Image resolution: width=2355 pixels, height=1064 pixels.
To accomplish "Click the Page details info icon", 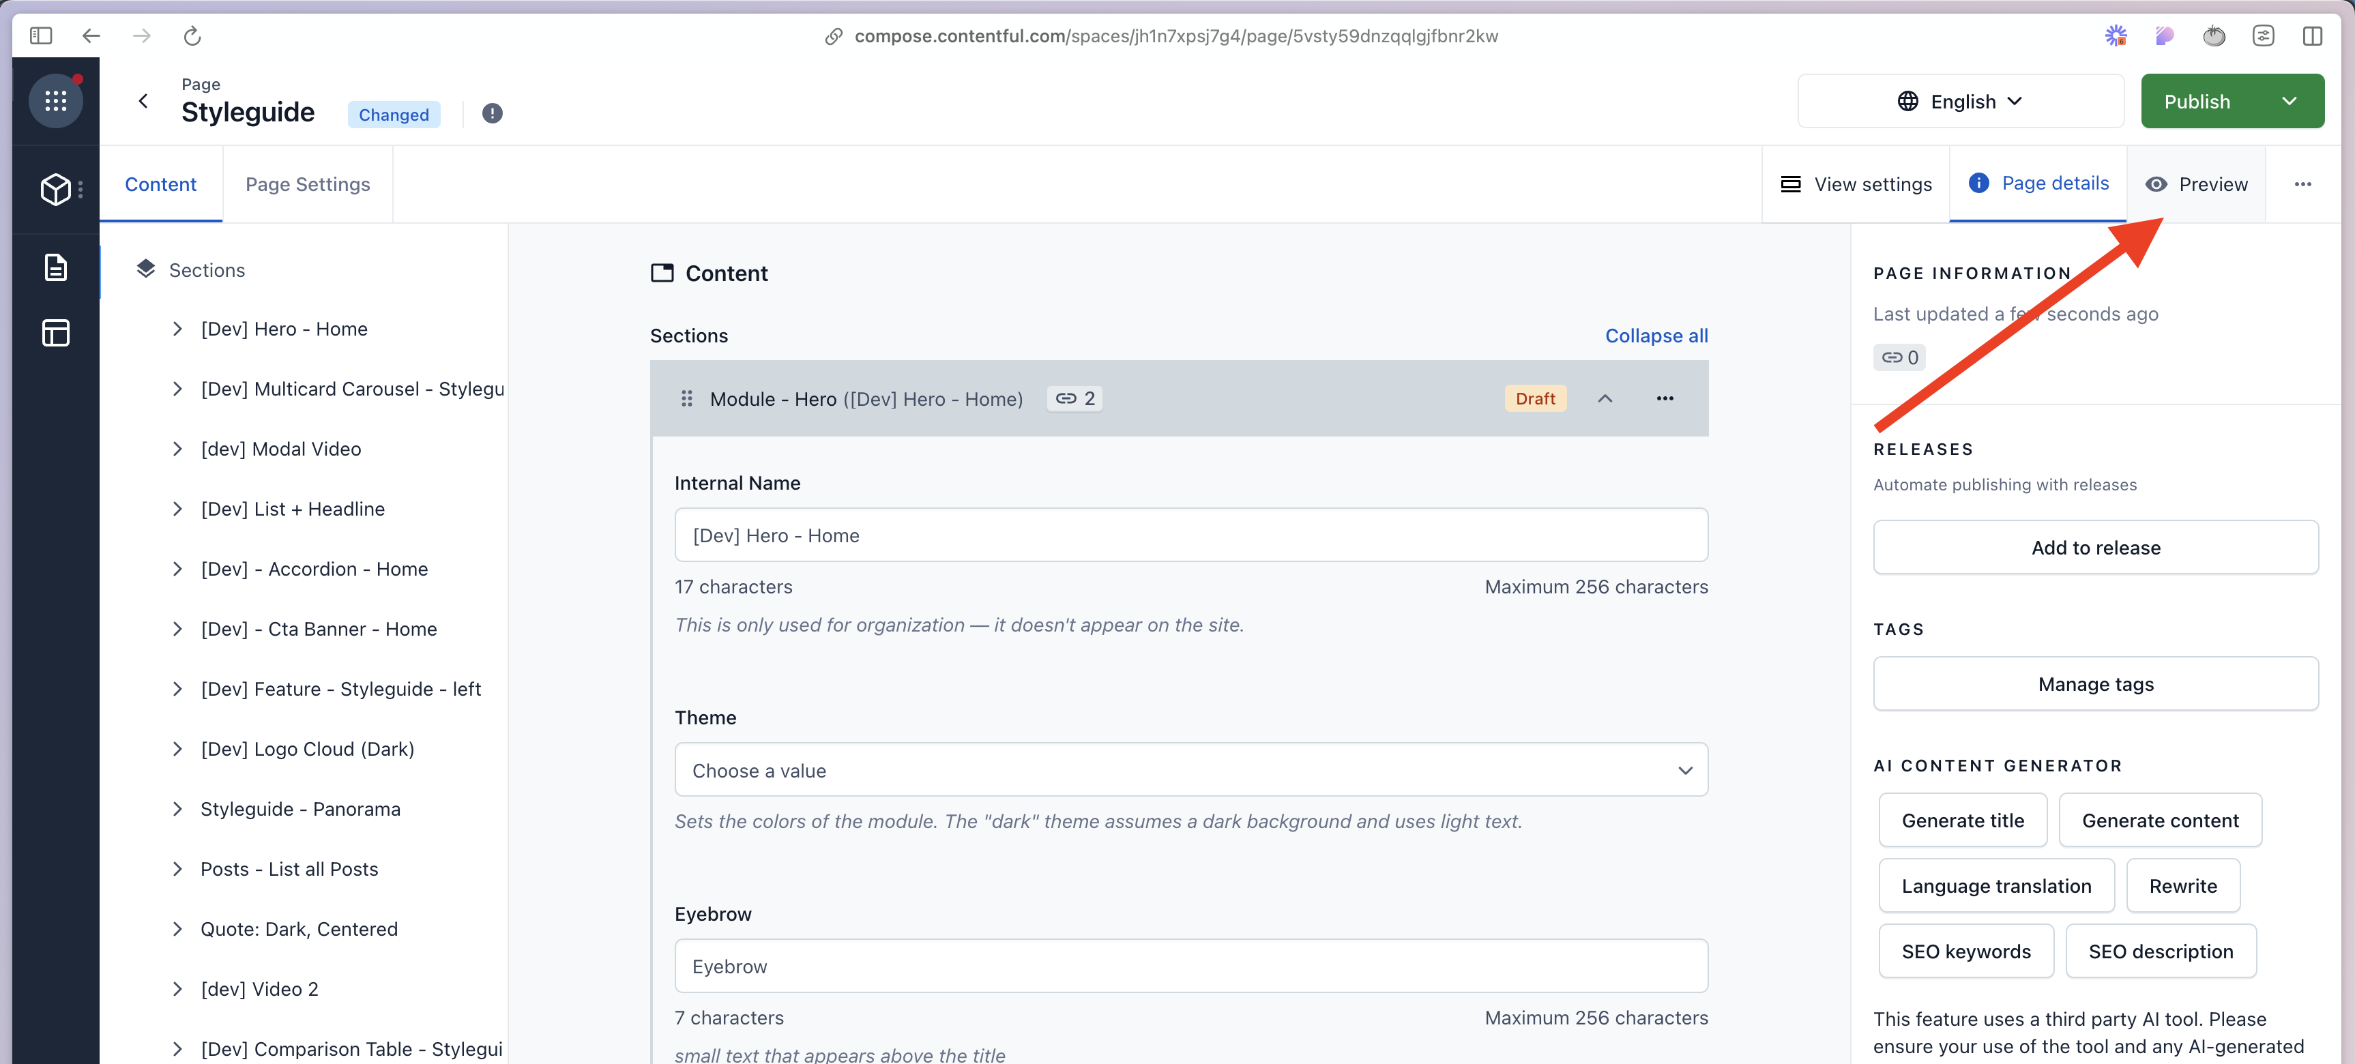I will click(x=1981, y=183).
